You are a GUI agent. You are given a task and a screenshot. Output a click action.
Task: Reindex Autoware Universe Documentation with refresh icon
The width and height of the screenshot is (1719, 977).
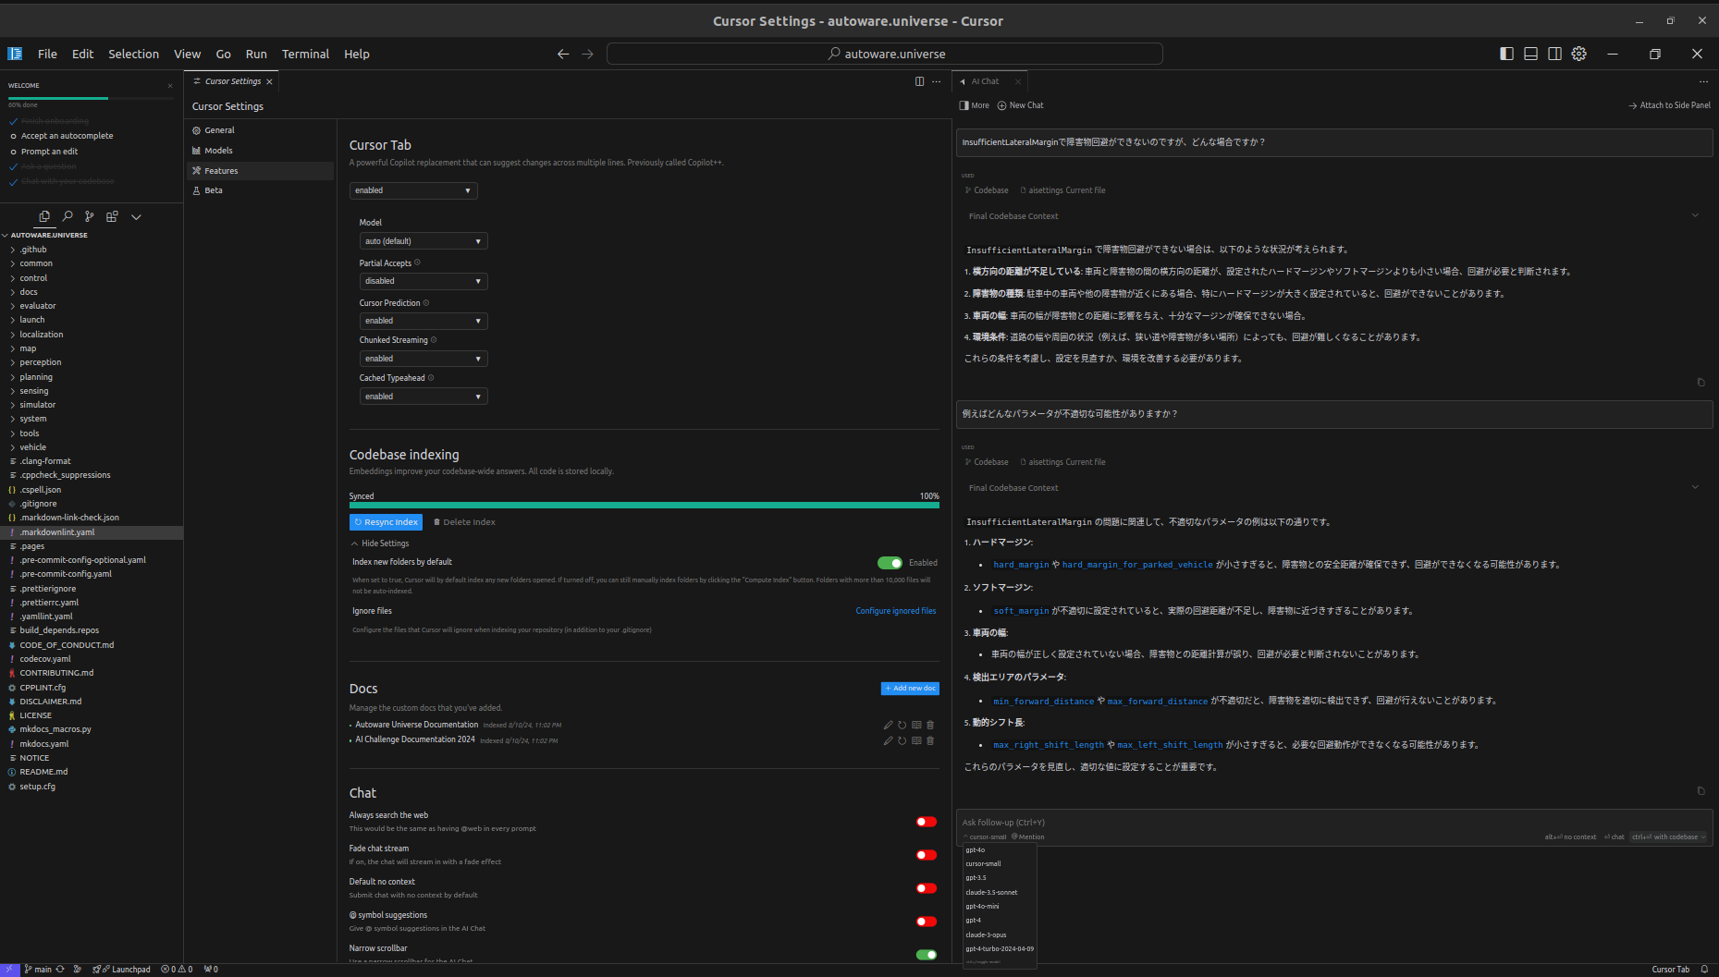coord(902,726)
